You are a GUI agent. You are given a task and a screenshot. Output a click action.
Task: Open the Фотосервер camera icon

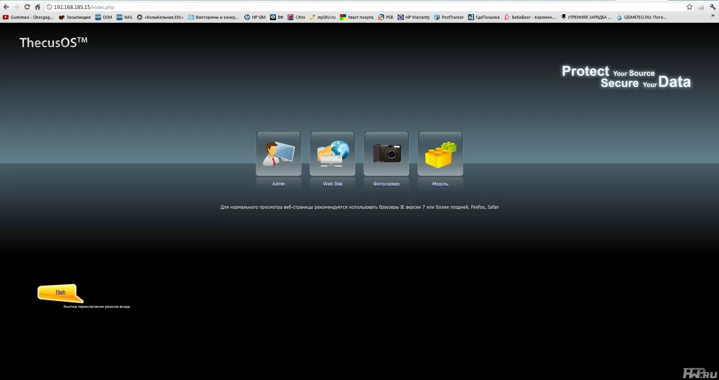tap(386, 153)
